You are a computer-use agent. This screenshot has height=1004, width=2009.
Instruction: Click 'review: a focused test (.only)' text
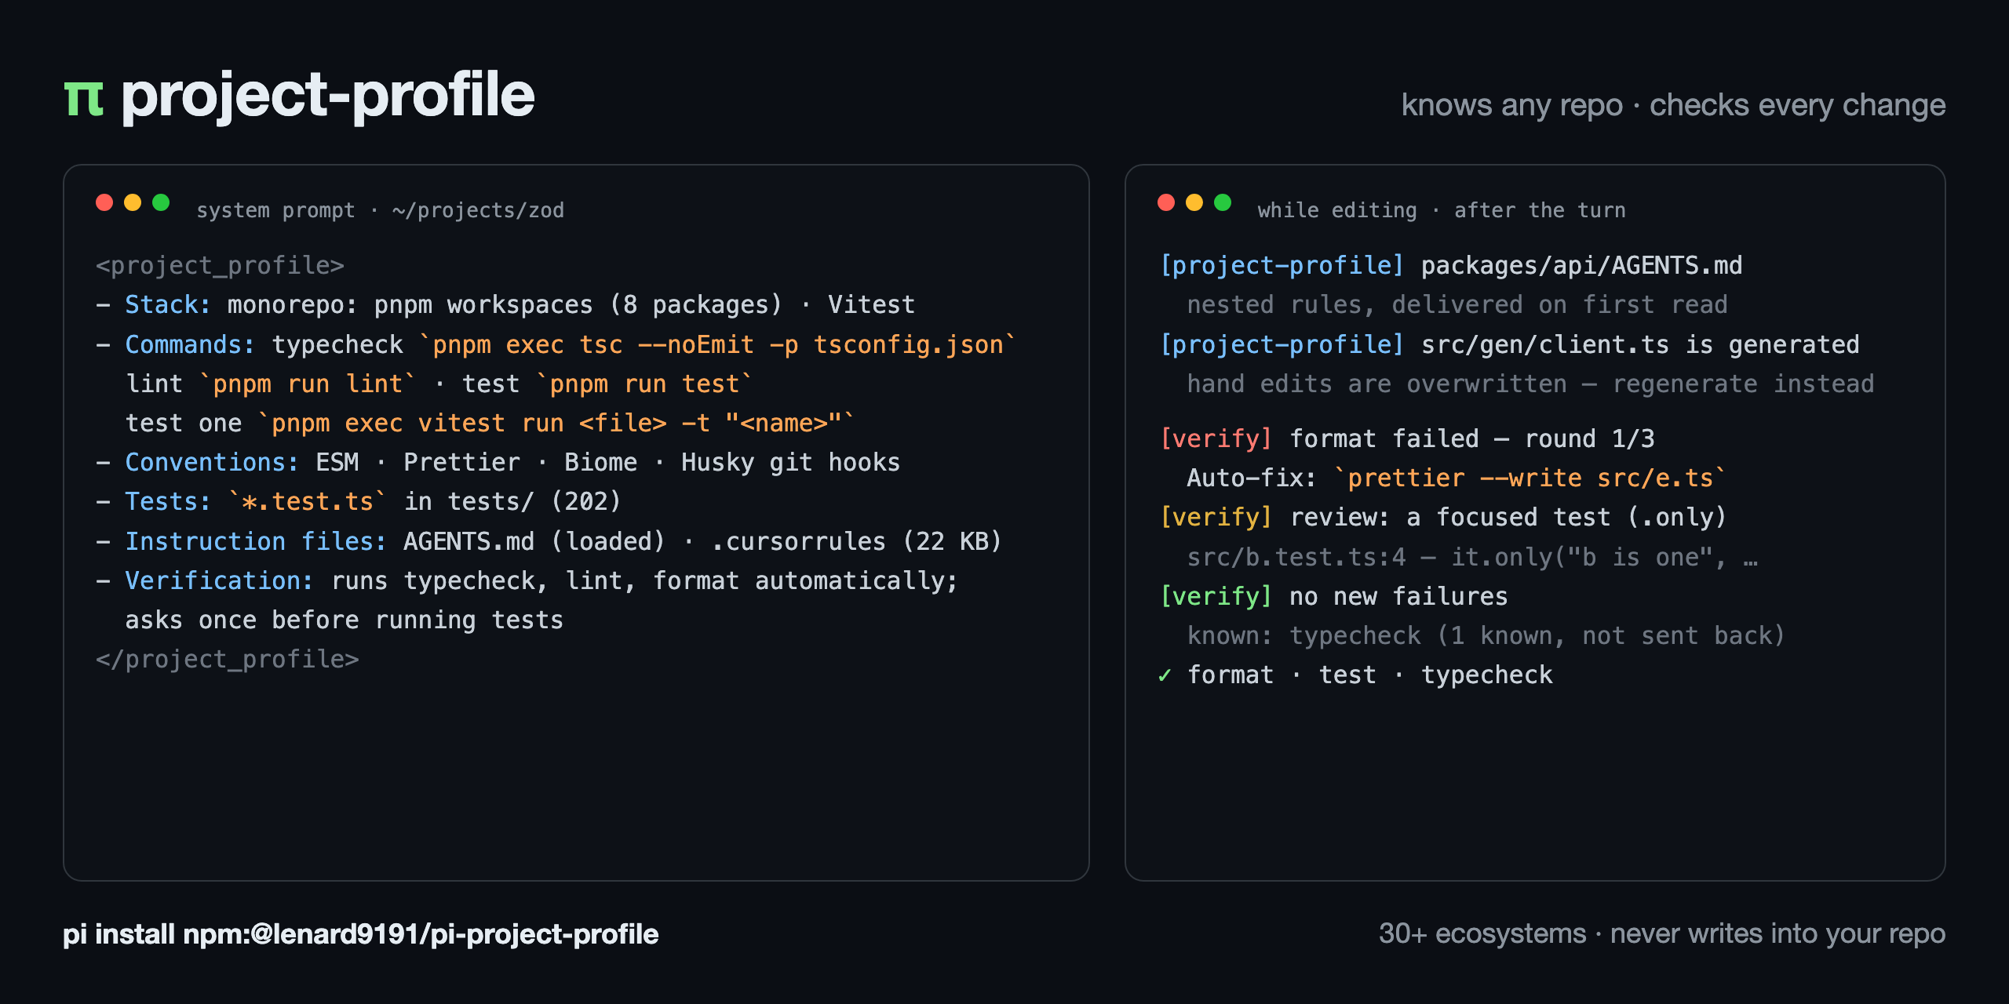[1508, 518]
